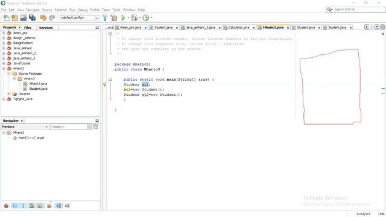Screen dimensions: 386x217
Task: Switch to the Files tab
Action: coord(28,28)
